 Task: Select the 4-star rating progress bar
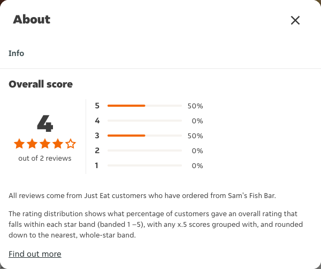pos(144,121)
